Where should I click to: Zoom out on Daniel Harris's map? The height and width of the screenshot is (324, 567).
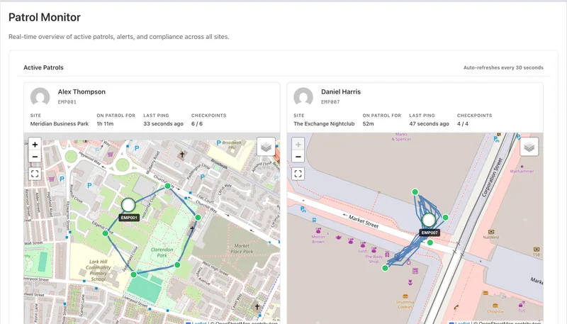pos(298,157)
